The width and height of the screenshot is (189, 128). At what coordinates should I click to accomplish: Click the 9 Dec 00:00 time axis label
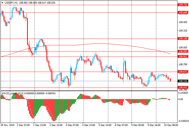[x=138, y=125]
